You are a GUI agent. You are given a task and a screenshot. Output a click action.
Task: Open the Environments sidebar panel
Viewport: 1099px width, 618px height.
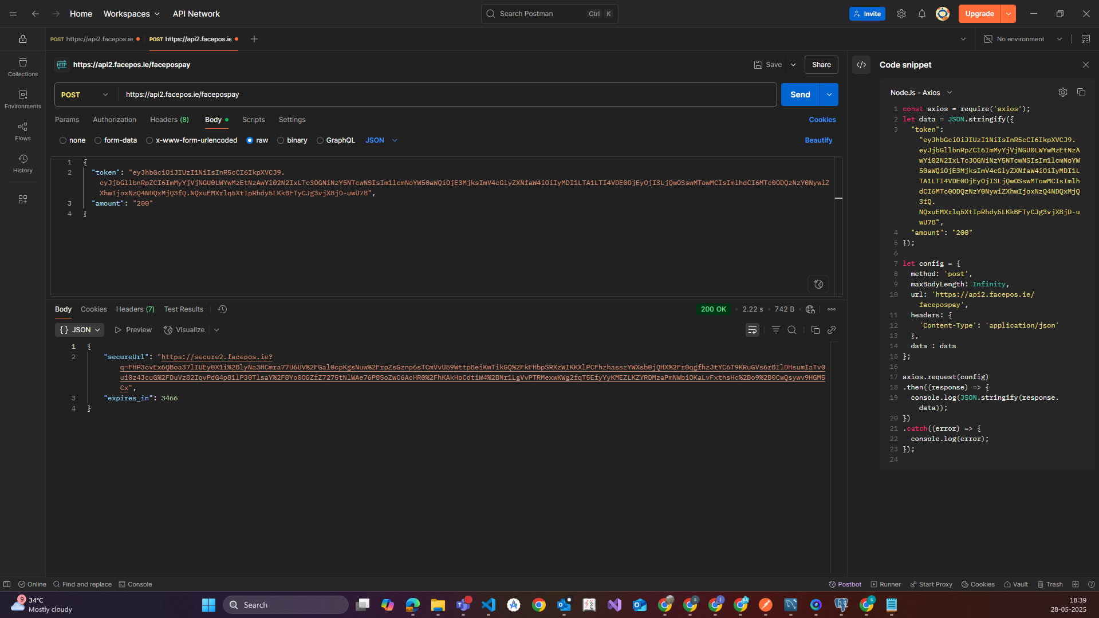click(23, 99)
